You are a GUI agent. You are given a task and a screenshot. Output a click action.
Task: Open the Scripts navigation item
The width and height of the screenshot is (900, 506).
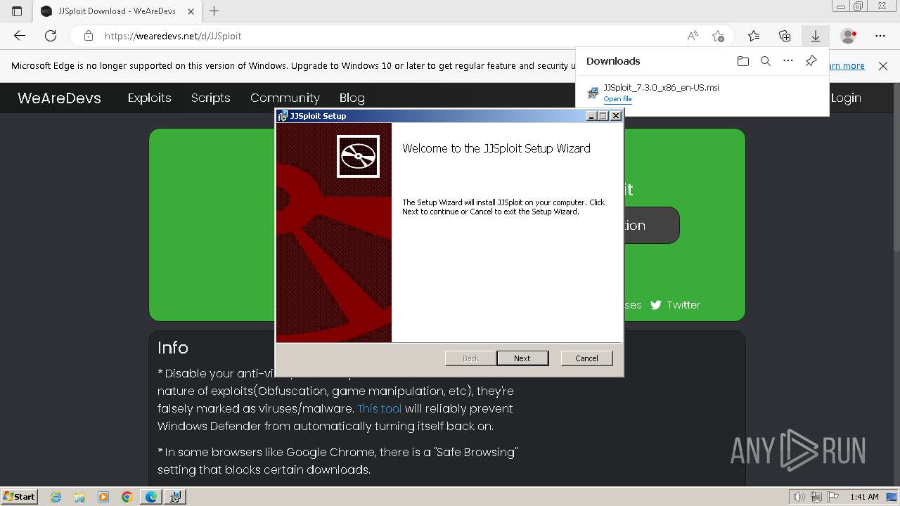point(210,98)
